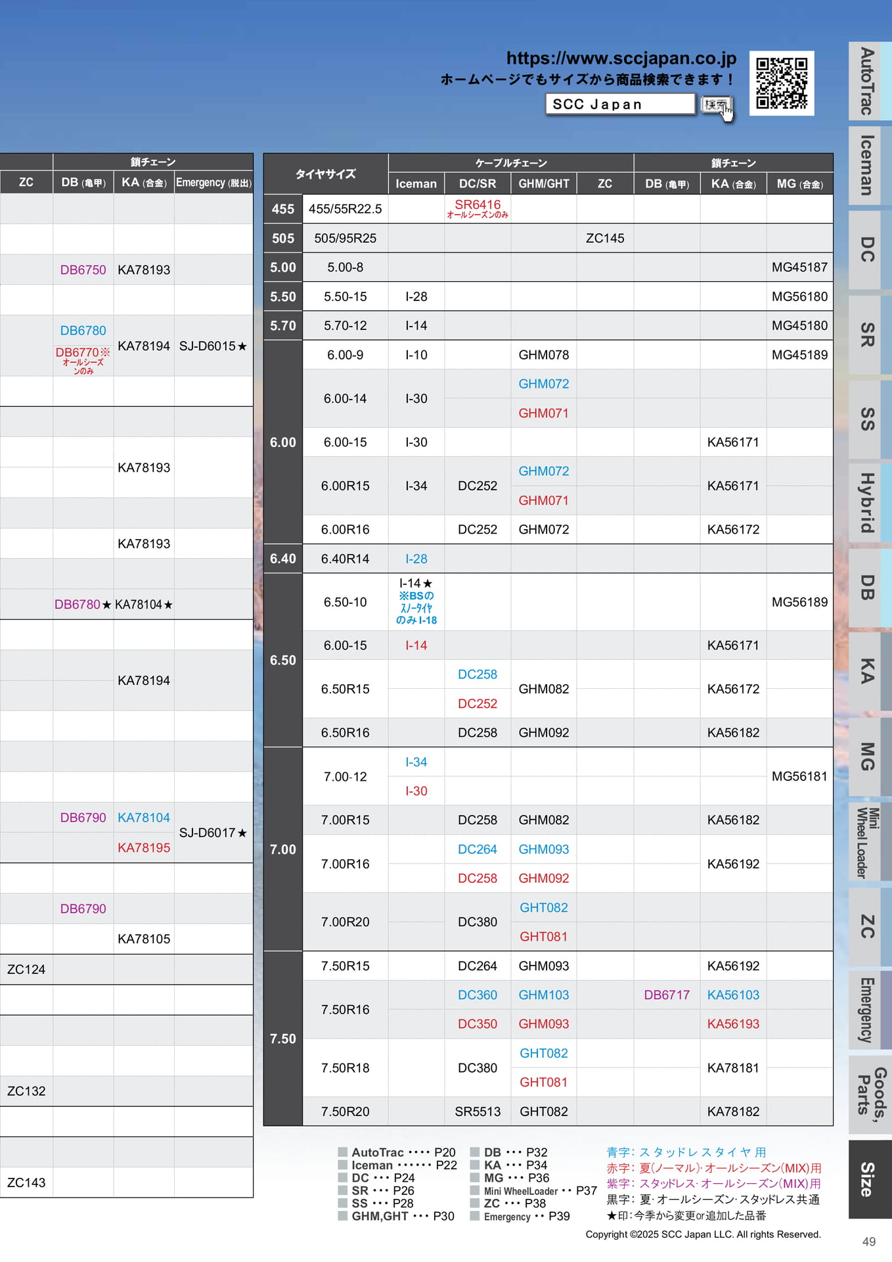Select the SR5513 part number

coord(478,1111)
